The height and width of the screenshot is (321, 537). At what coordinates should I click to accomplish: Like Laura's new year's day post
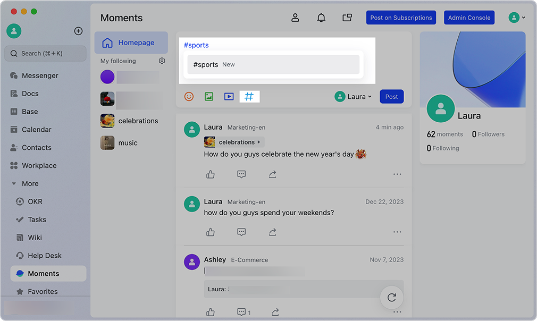211,174
